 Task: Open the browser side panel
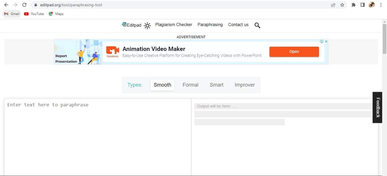(x=362, y=5)
